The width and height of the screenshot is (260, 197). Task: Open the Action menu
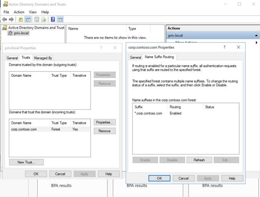coord(19,12)
